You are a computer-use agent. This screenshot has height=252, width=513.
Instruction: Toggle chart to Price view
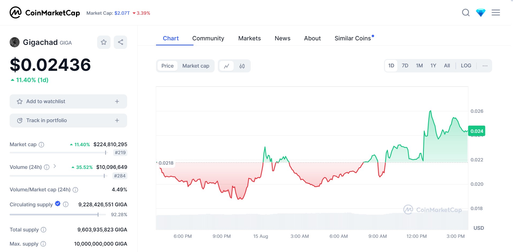click(168, 66)
